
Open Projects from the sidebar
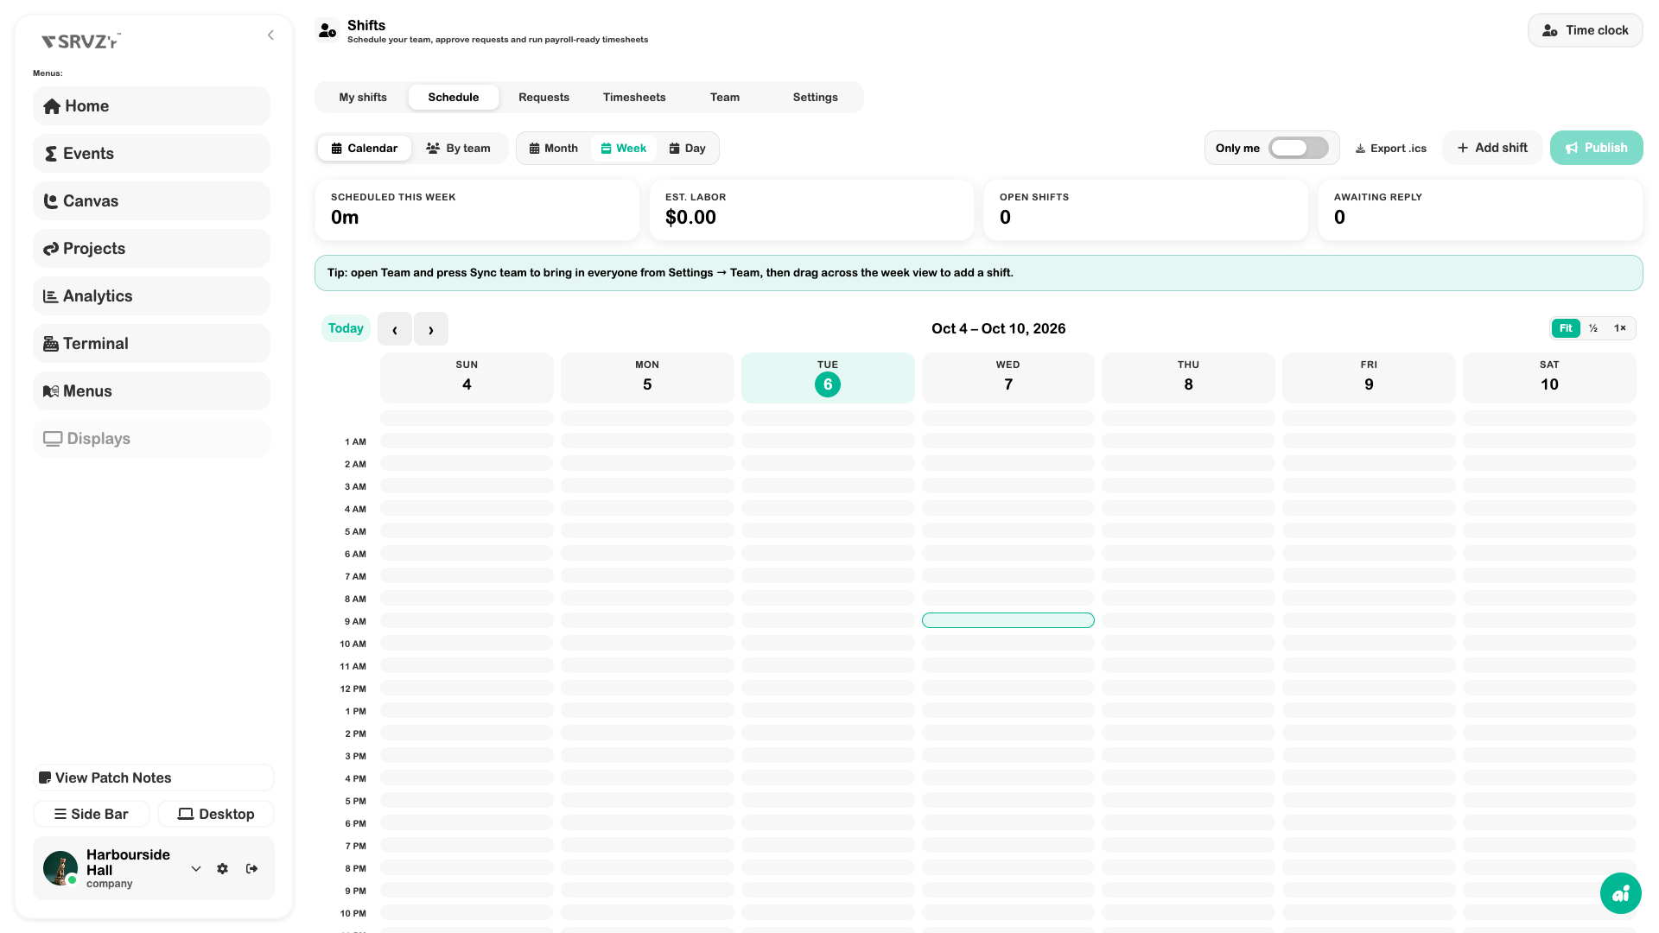tap(151, 249)
